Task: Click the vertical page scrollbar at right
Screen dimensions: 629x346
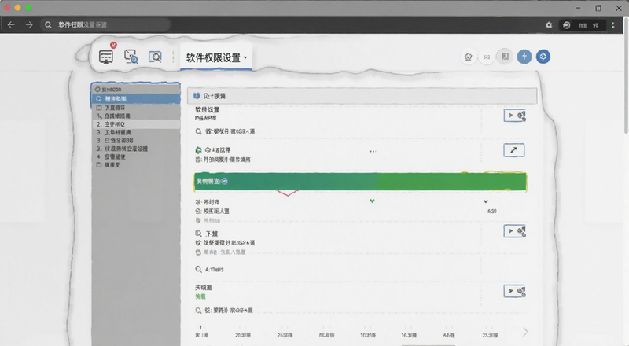Action: [x=626, y=76]
